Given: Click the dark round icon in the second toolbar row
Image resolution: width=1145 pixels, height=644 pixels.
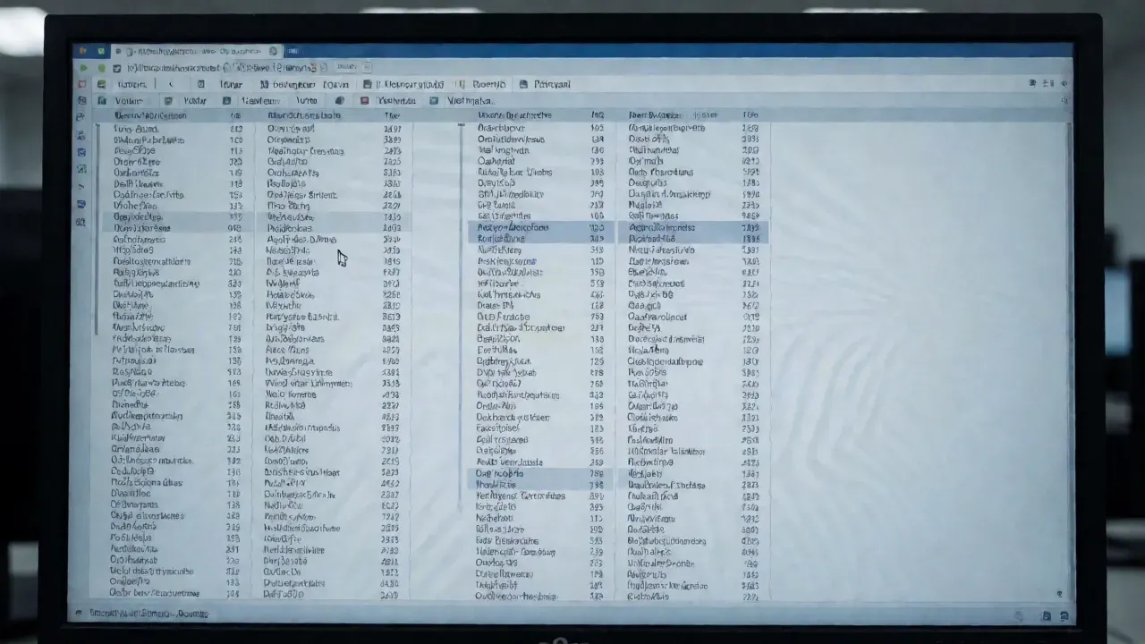Looking at the screenshot, I should 341,101.
